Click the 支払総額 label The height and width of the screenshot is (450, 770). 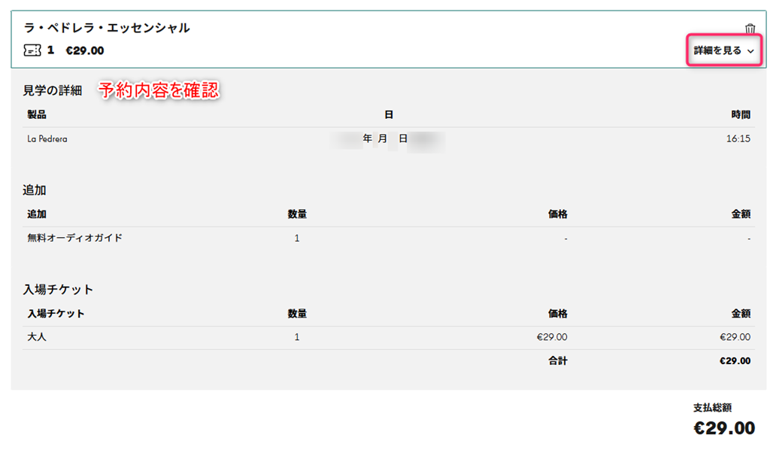(712, 408)
